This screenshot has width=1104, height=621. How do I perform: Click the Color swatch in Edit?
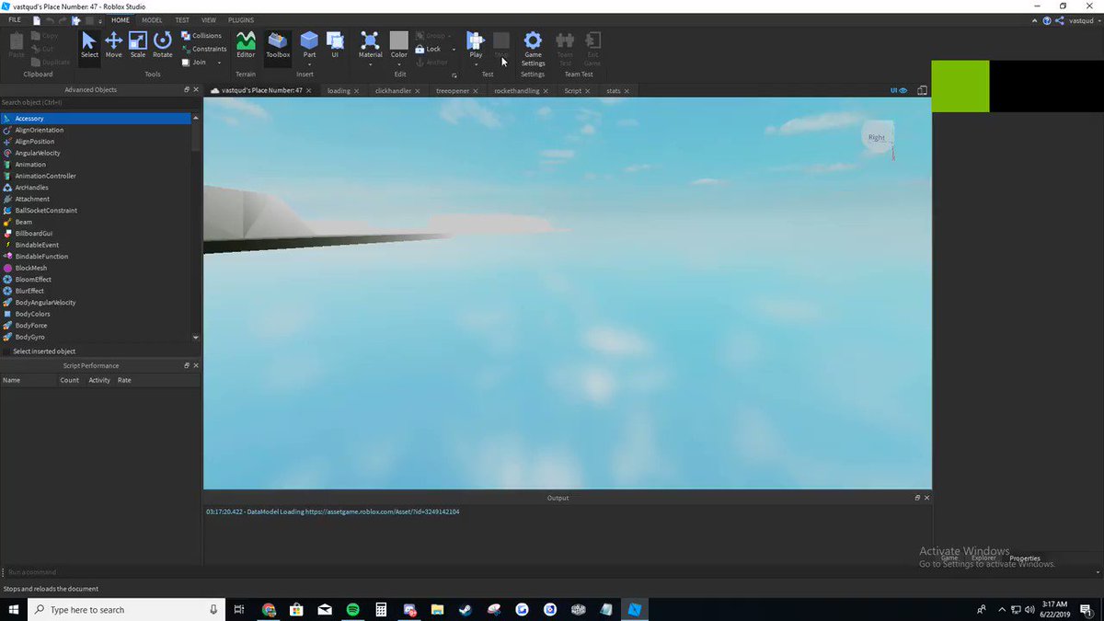click(x=398, y=40)
